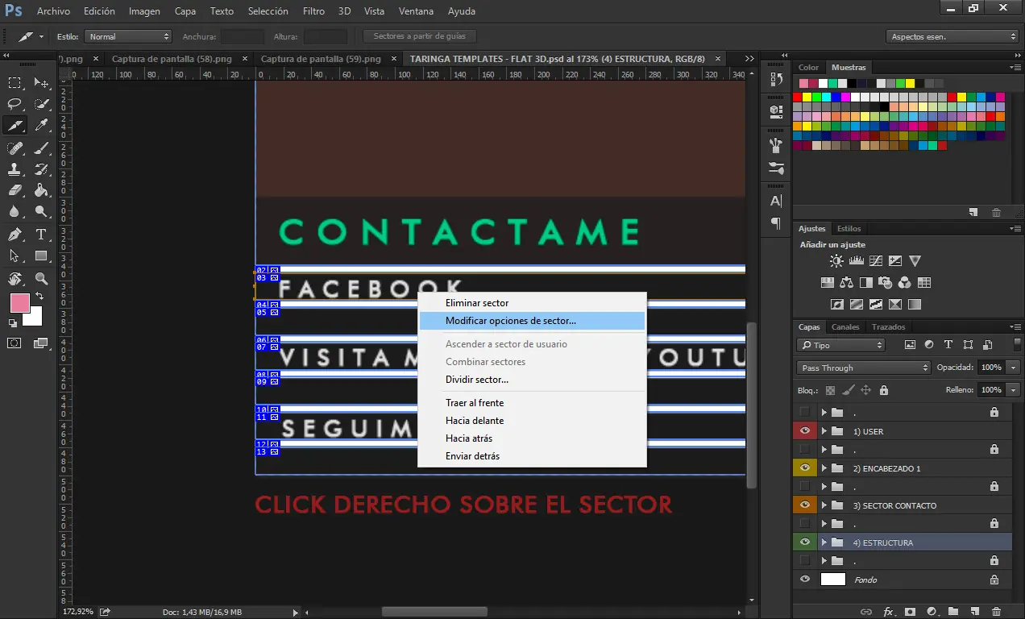
Task: Hide the 2) ENCABEZADO 1 group
Action: (x=804, y=468)
